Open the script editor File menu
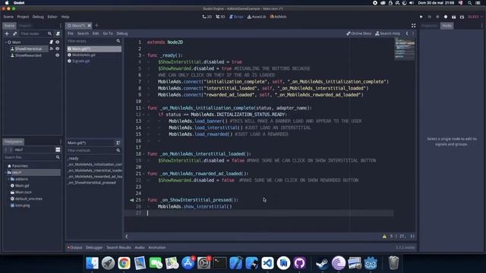Screen dimensions: 486x273 point(71,33)
